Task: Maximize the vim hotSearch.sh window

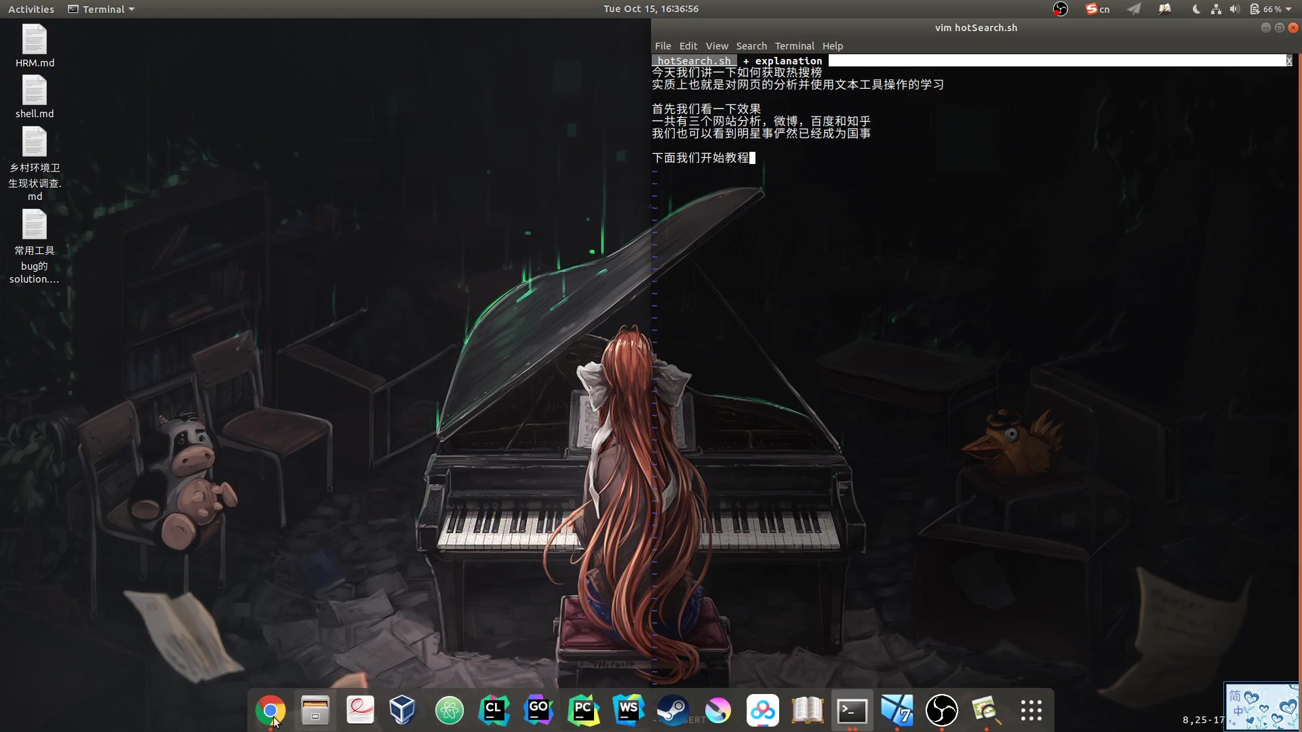Action: tap(1280, 28)
